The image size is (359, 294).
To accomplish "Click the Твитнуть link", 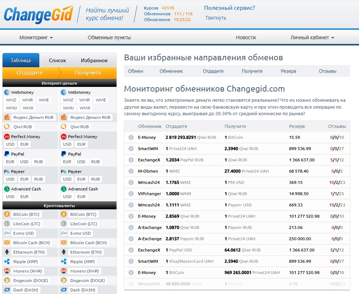I will pos(216,18).
